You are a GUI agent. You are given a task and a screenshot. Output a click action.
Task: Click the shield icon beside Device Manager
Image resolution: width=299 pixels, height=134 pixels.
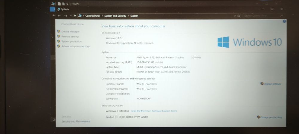point(59,32)
